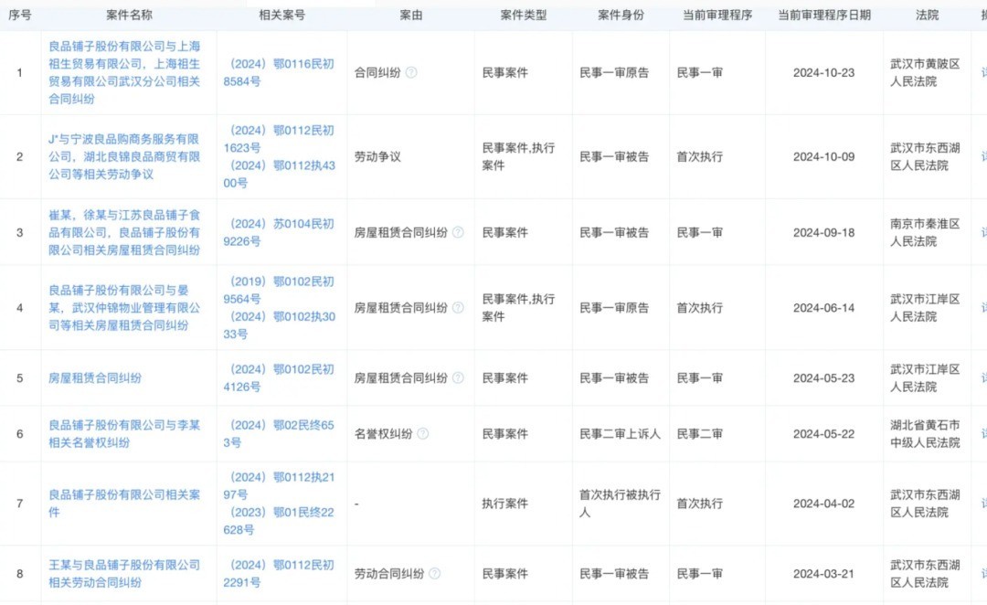The width and height of the screenshot is (987, 605).
Task: Select the date cell 2024-10-23
Action: click(824, 72)
